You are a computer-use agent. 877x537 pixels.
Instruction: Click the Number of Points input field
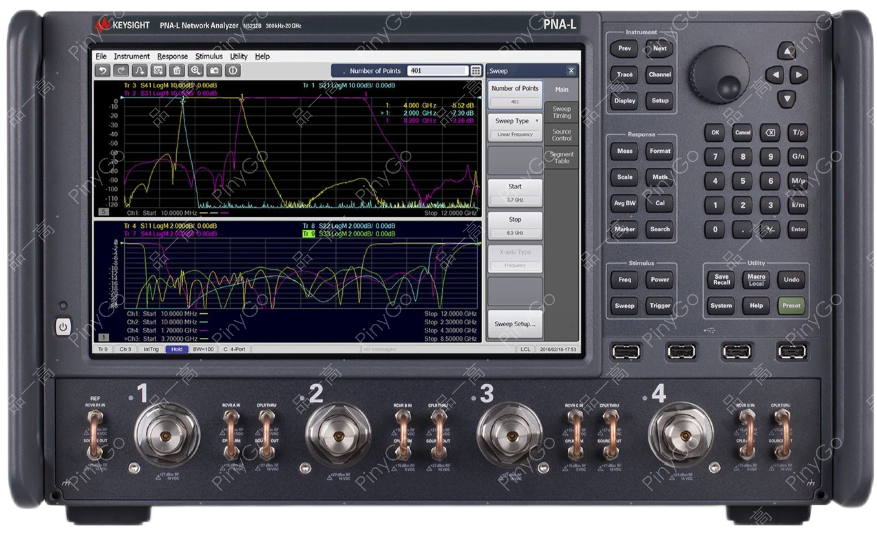tap(437, 71)
